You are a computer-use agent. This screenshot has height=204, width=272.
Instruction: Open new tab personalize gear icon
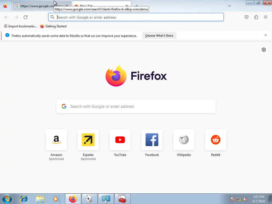click(264, 50)
